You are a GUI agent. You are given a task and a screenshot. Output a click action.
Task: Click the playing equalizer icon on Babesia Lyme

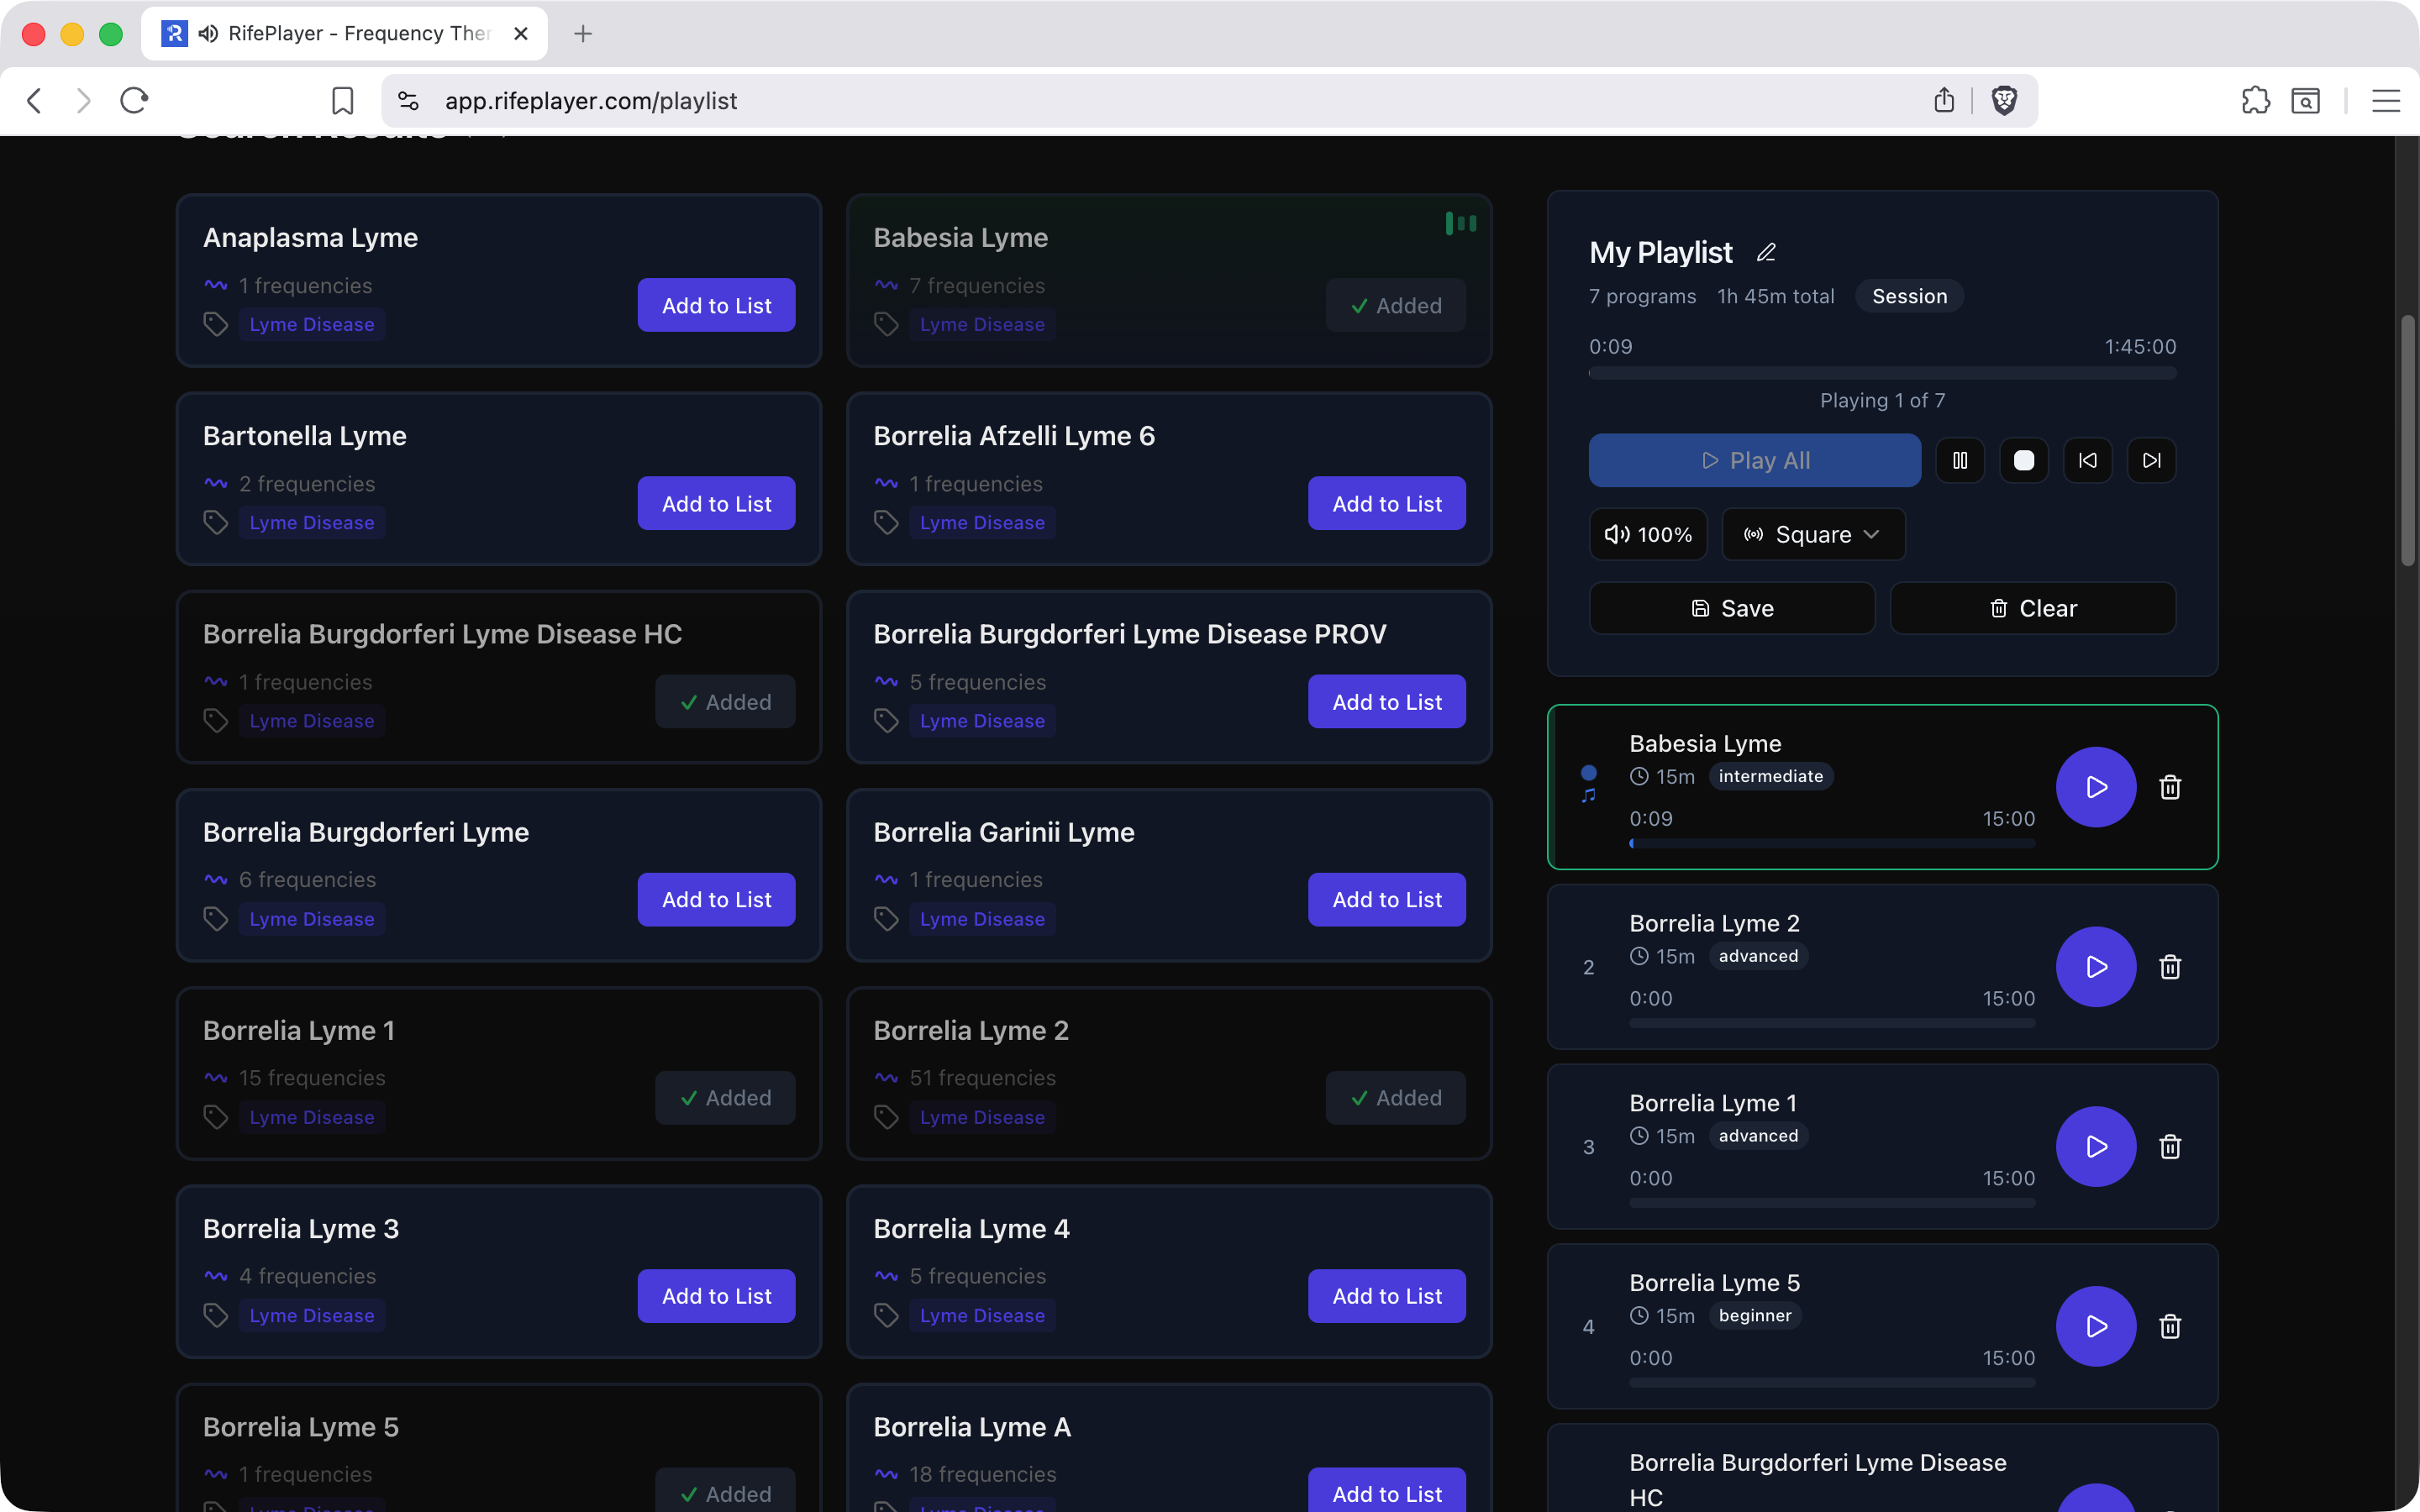pos(1460,223)
